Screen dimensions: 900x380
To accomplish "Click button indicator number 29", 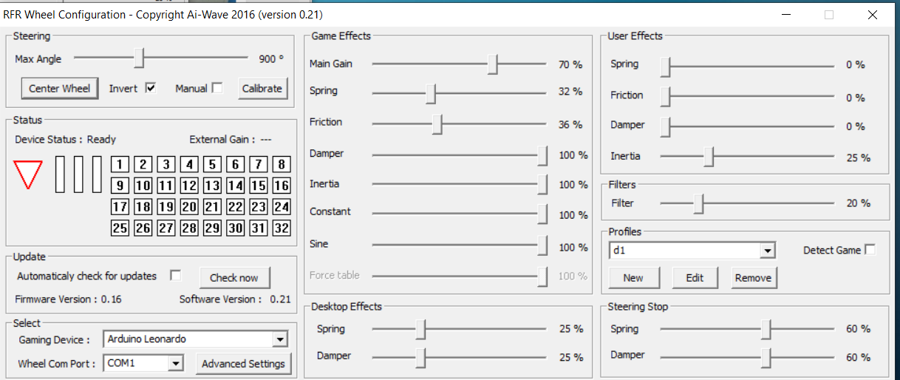I will (212, 228).
